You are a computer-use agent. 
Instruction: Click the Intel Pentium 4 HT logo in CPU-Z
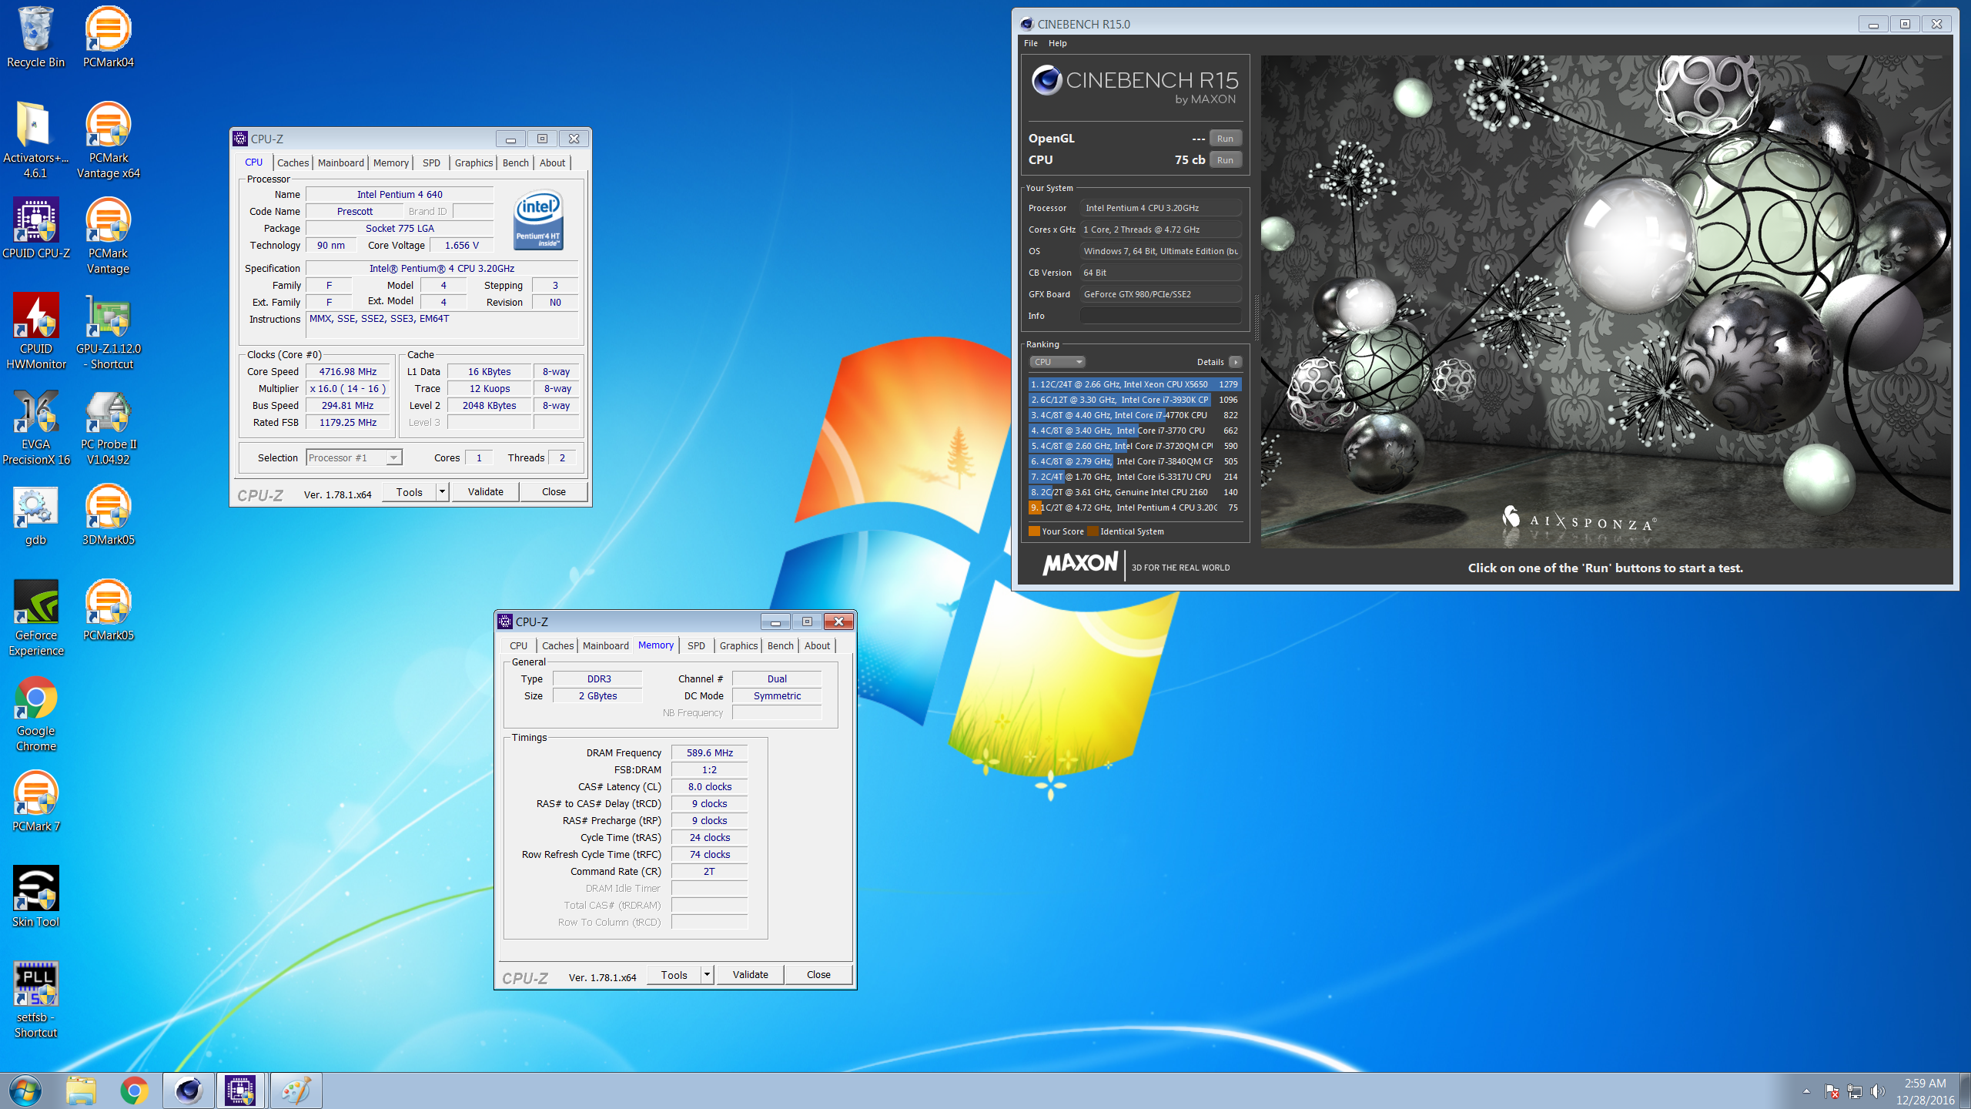point(539,220)
